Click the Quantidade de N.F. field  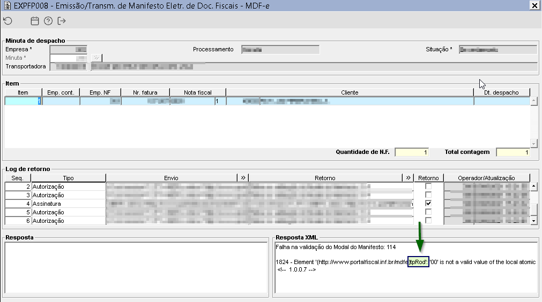(x=412, y=152)
